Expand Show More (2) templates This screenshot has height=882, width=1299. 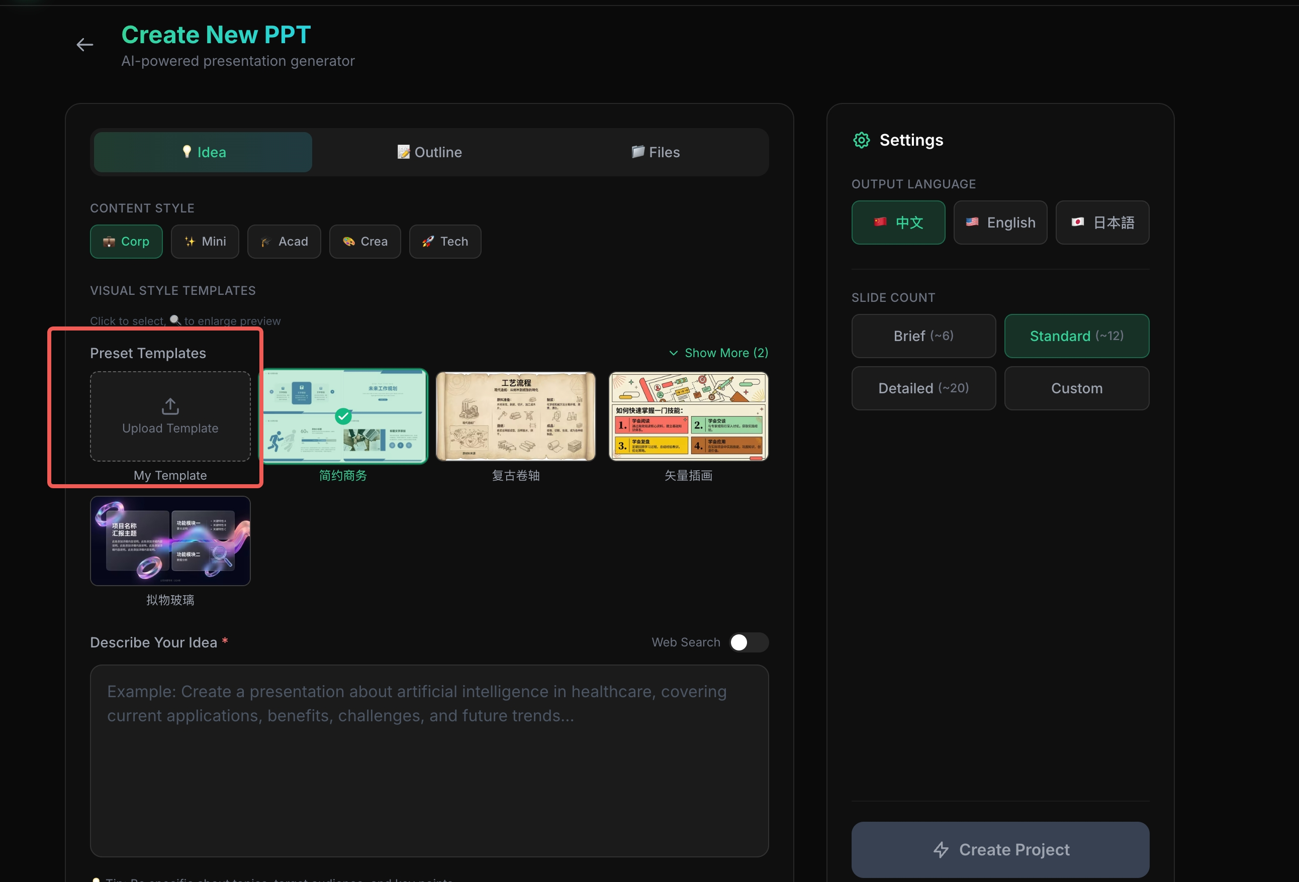718,353
